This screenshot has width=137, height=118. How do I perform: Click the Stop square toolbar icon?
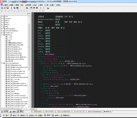pyautogui.click(x=44, y=8)
